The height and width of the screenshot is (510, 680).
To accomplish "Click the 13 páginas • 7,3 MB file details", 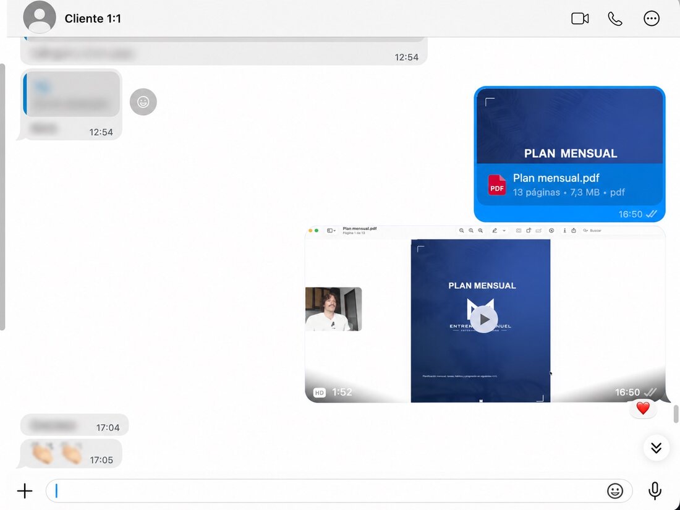I will (x=569, y=192).
